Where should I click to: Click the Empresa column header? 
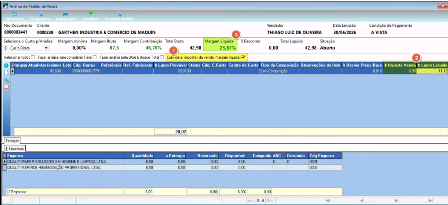point(65,156)
